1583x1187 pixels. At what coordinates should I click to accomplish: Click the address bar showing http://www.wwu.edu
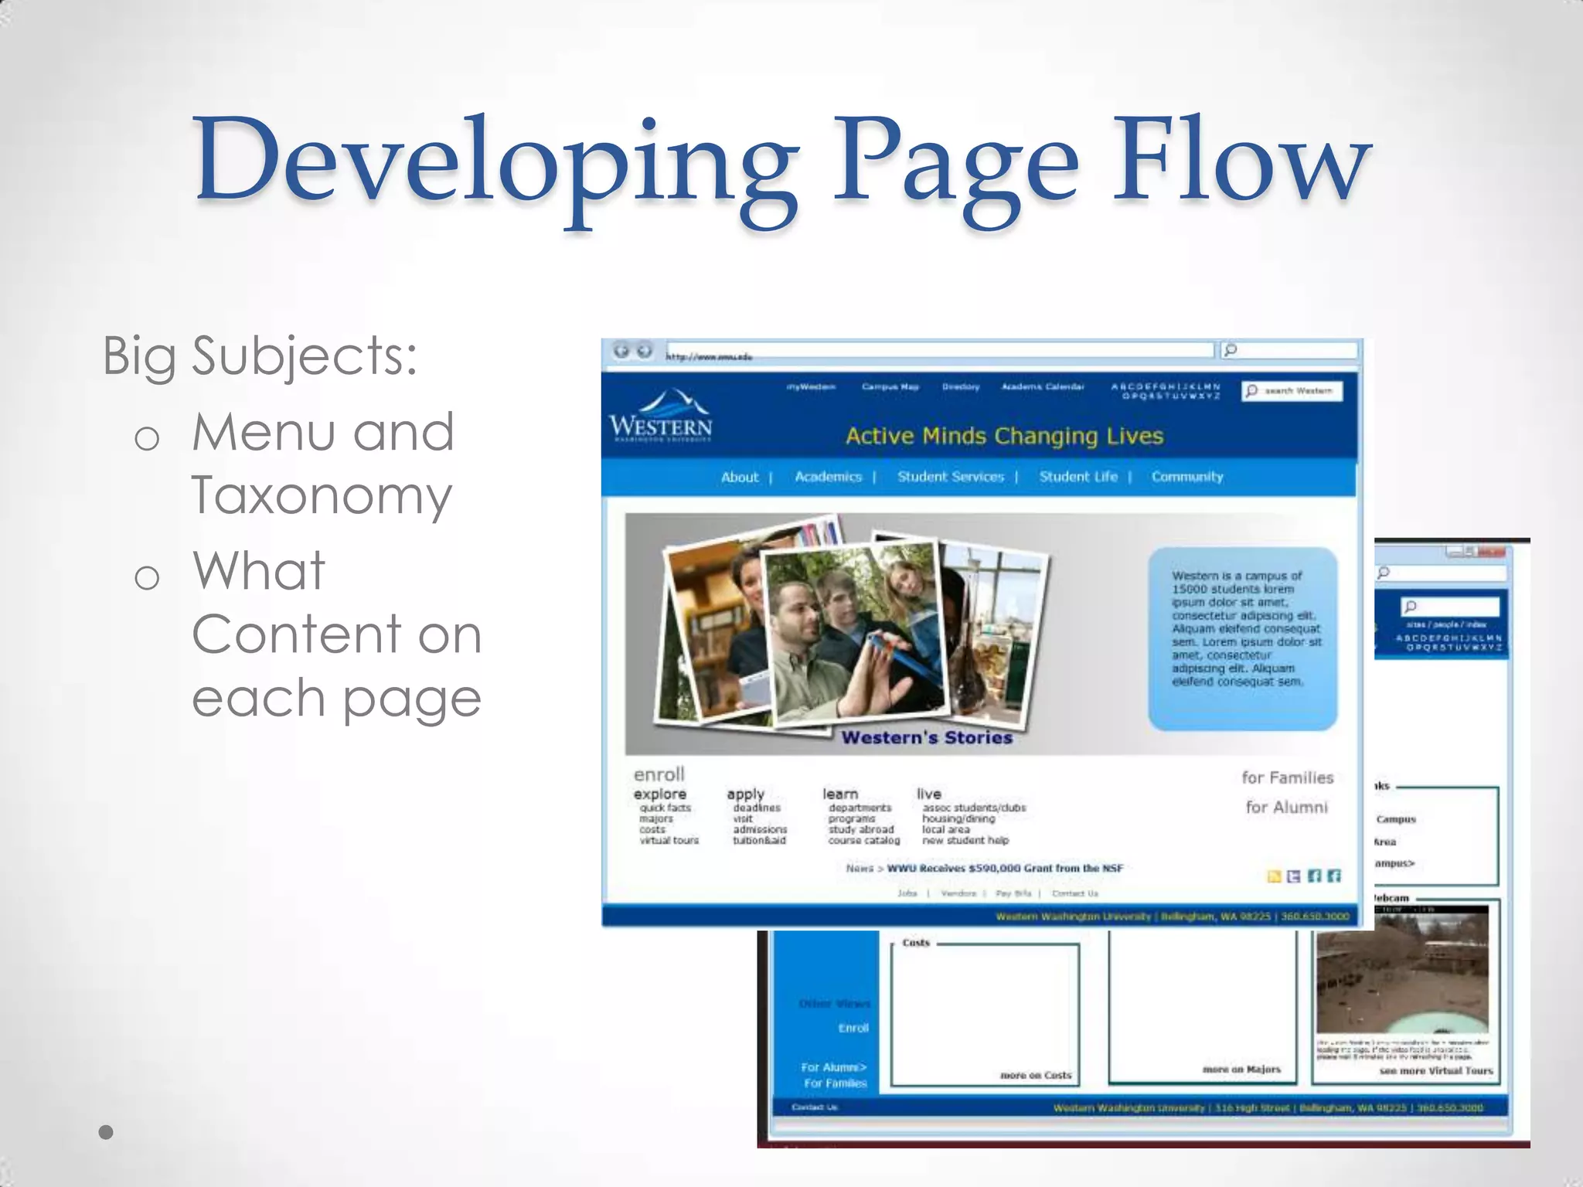939,352
